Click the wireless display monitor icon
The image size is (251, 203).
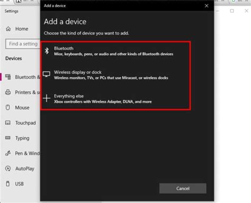pos(47,74)
